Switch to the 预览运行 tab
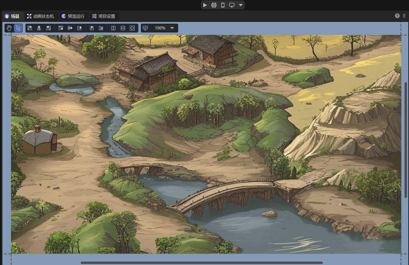 [73, 16]
